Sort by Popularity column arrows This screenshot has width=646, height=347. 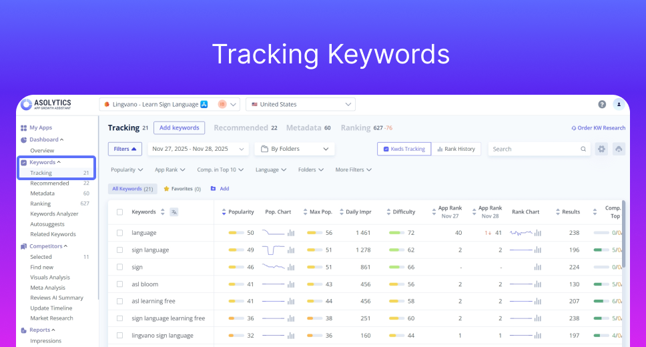[224, 212]
